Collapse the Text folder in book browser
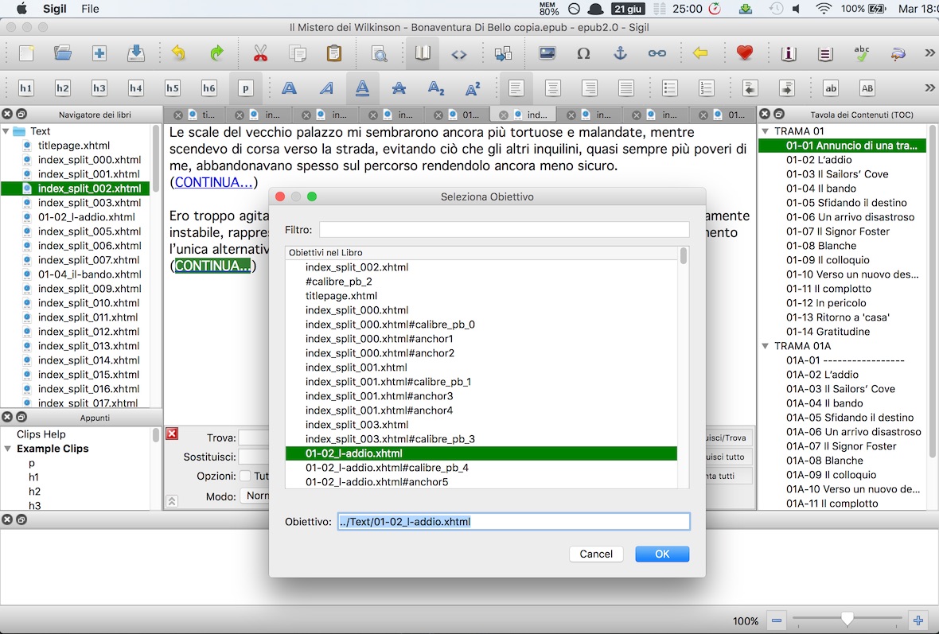This screenshot has height=634, width=939. click(x=6, y=131)
